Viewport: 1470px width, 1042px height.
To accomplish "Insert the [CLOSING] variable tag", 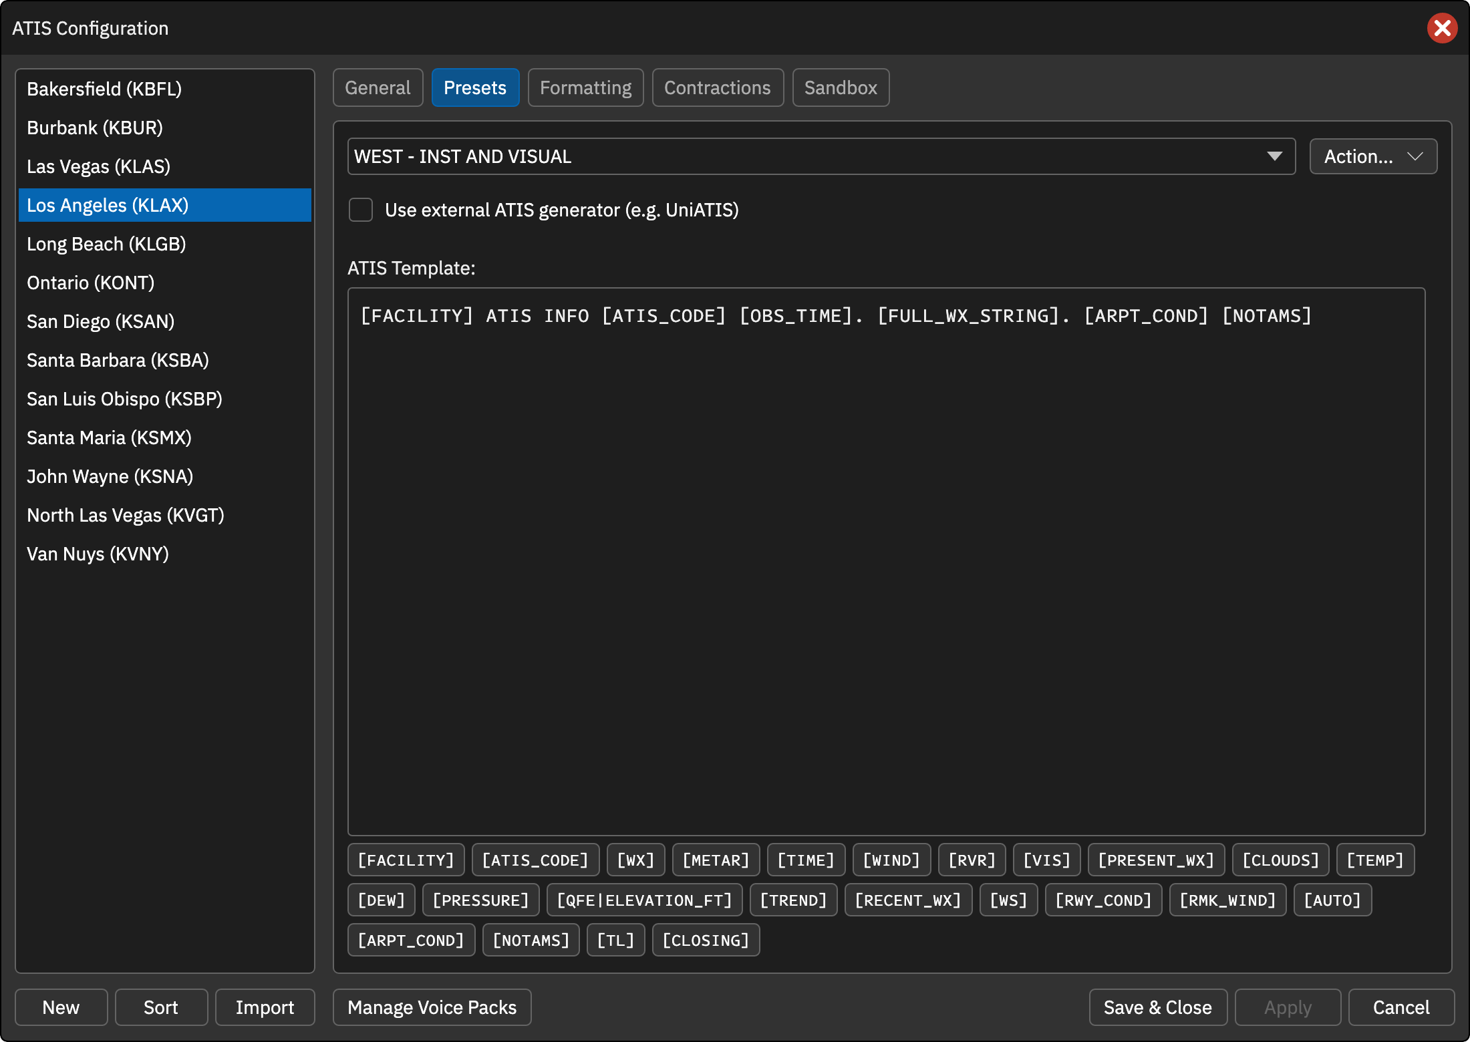I will 706,940.
